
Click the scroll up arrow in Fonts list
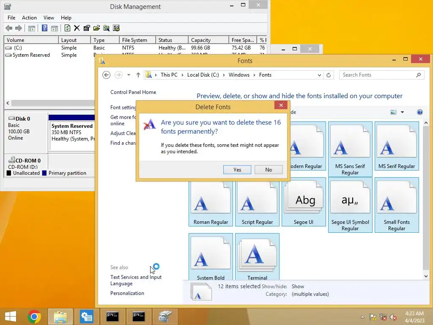(426, 123)
